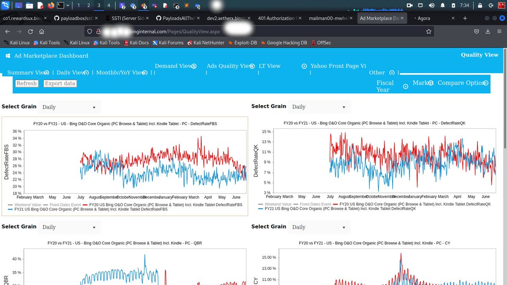The height and width of the screenshot is (285, 507).
Task: Bookmark this page with the star icon
Action: 428,32
